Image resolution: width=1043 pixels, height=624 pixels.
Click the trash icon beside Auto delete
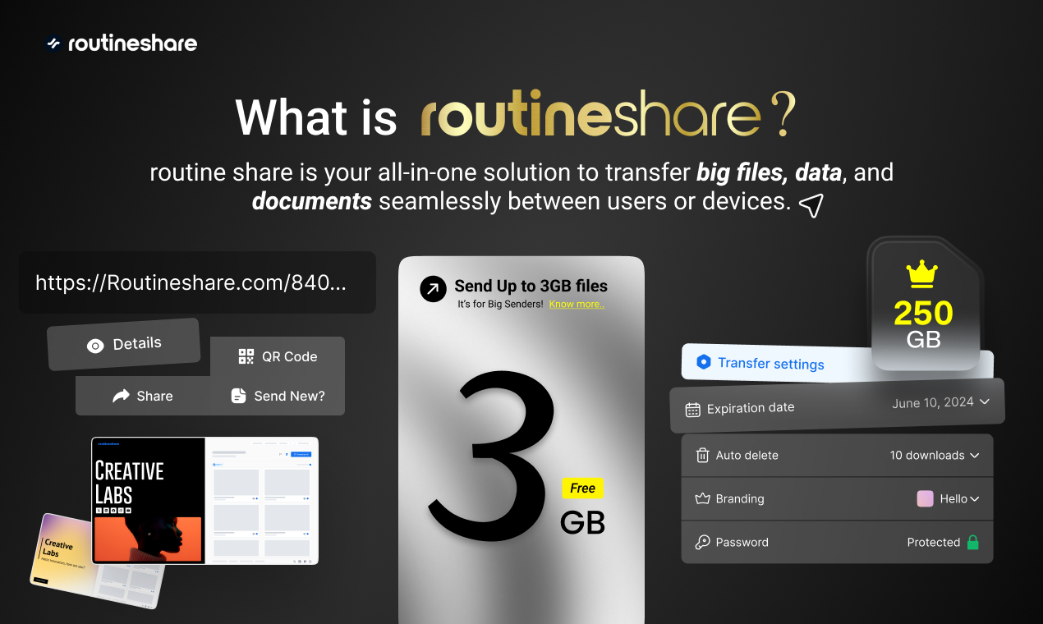pyautogui.click(x=702, y=455)
